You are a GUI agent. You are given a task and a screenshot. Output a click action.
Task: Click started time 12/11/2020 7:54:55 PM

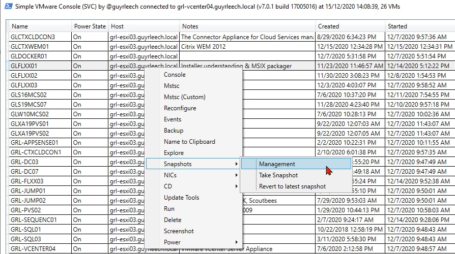pos(418,94)
